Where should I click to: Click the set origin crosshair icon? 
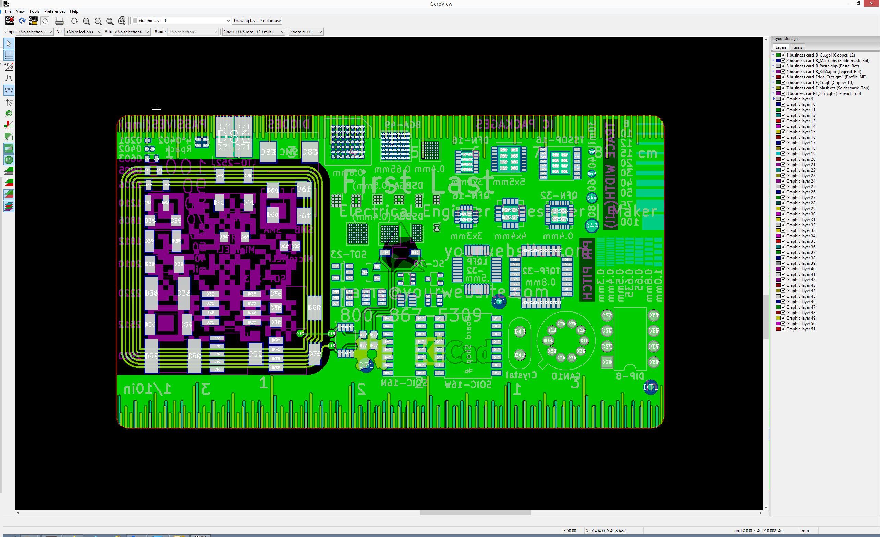(x=45, y=21)
